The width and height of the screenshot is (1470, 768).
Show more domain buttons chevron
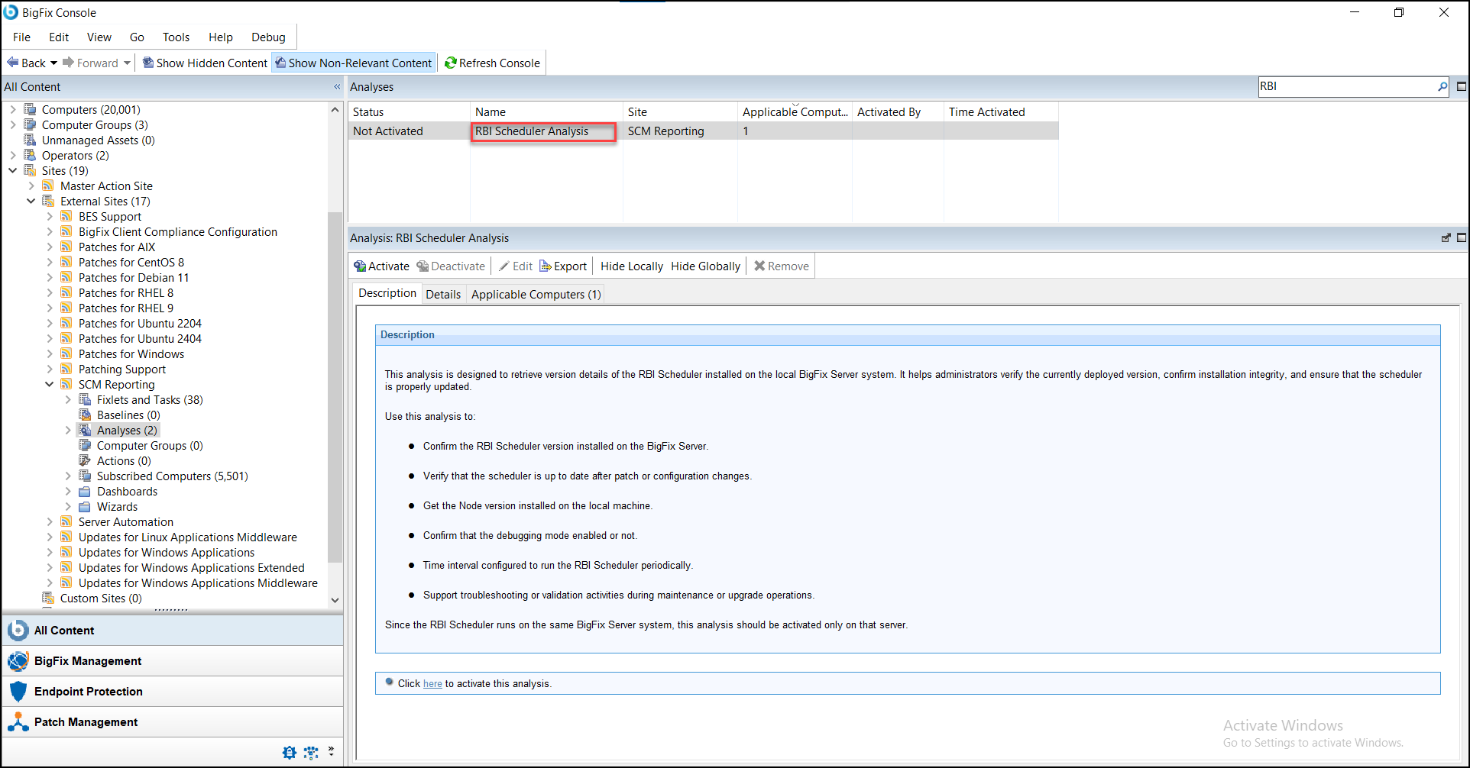point(331,751)
